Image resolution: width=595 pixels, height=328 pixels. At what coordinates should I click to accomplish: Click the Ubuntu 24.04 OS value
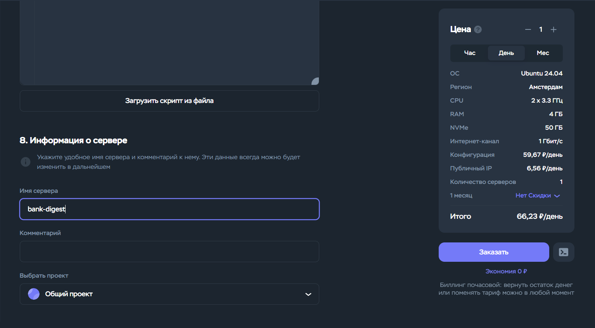coord(541,74)
